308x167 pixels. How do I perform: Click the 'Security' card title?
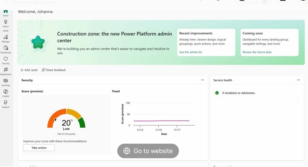coord(27,80)
